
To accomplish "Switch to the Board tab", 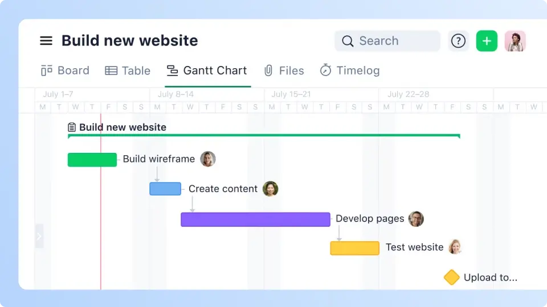I will click(x=66, y=70).
